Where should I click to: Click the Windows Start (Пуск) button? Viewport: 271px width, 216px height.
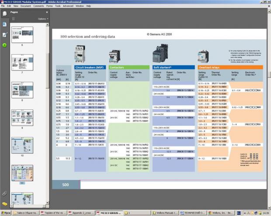[x=6, y=213]
